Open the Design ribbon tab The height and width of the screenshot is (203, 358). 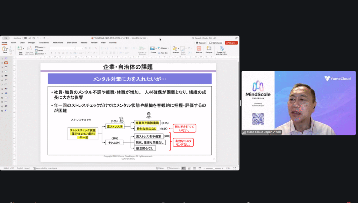point(31,43)
